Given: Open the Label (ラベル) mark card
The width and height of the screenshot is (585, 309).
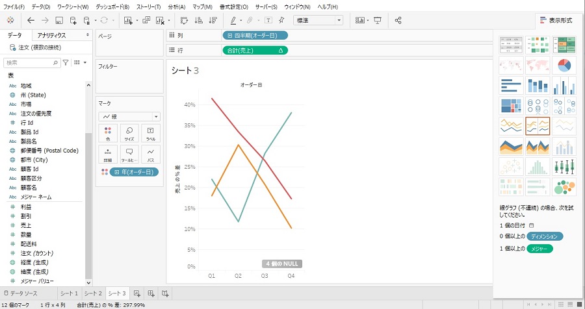Looking at the screenshot, I should click(x=150, y=133).
